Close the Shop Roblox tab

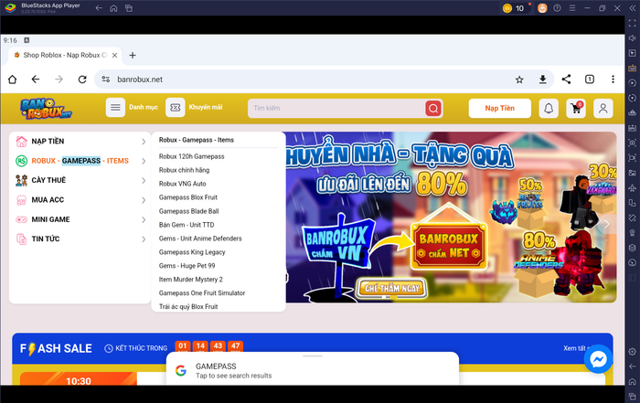point(114,55)
